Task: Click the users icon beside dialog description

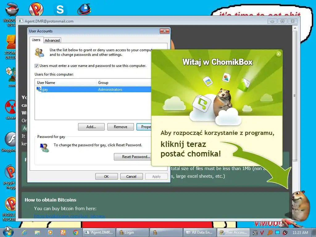Action: click(x=39, y=52)
